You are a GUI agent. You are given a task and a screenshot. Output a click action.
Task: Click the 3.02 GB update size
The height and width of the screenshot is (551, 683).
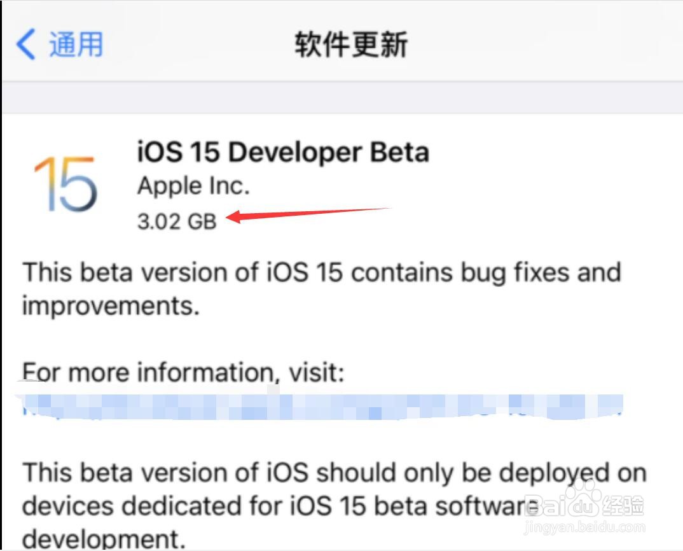[x=177, y=221]
